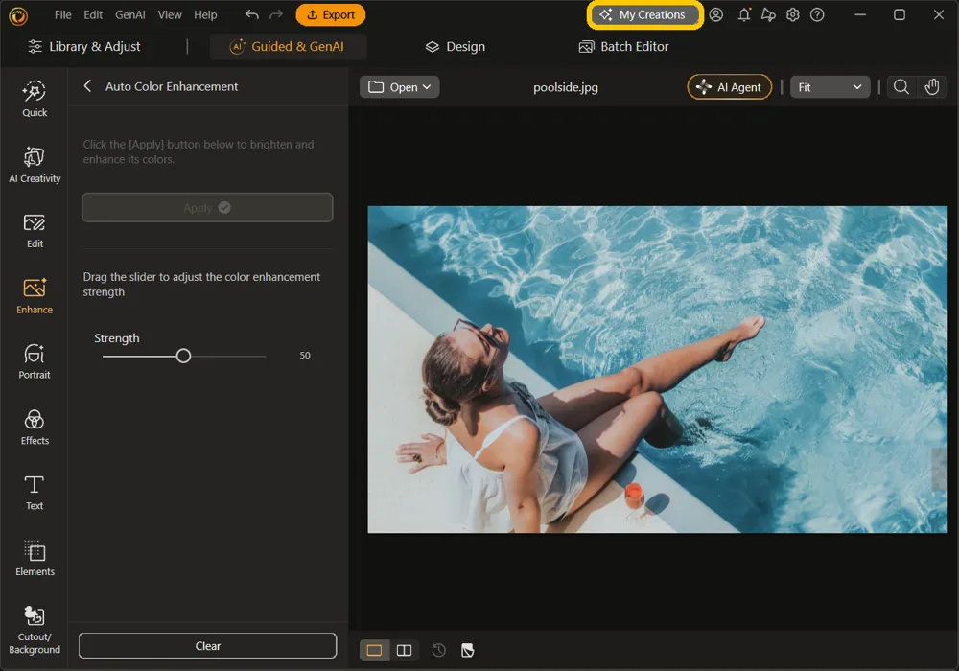Open the Edit menu in the menu bar
Screen dimensions: 959x671
(x=93, y=14)
